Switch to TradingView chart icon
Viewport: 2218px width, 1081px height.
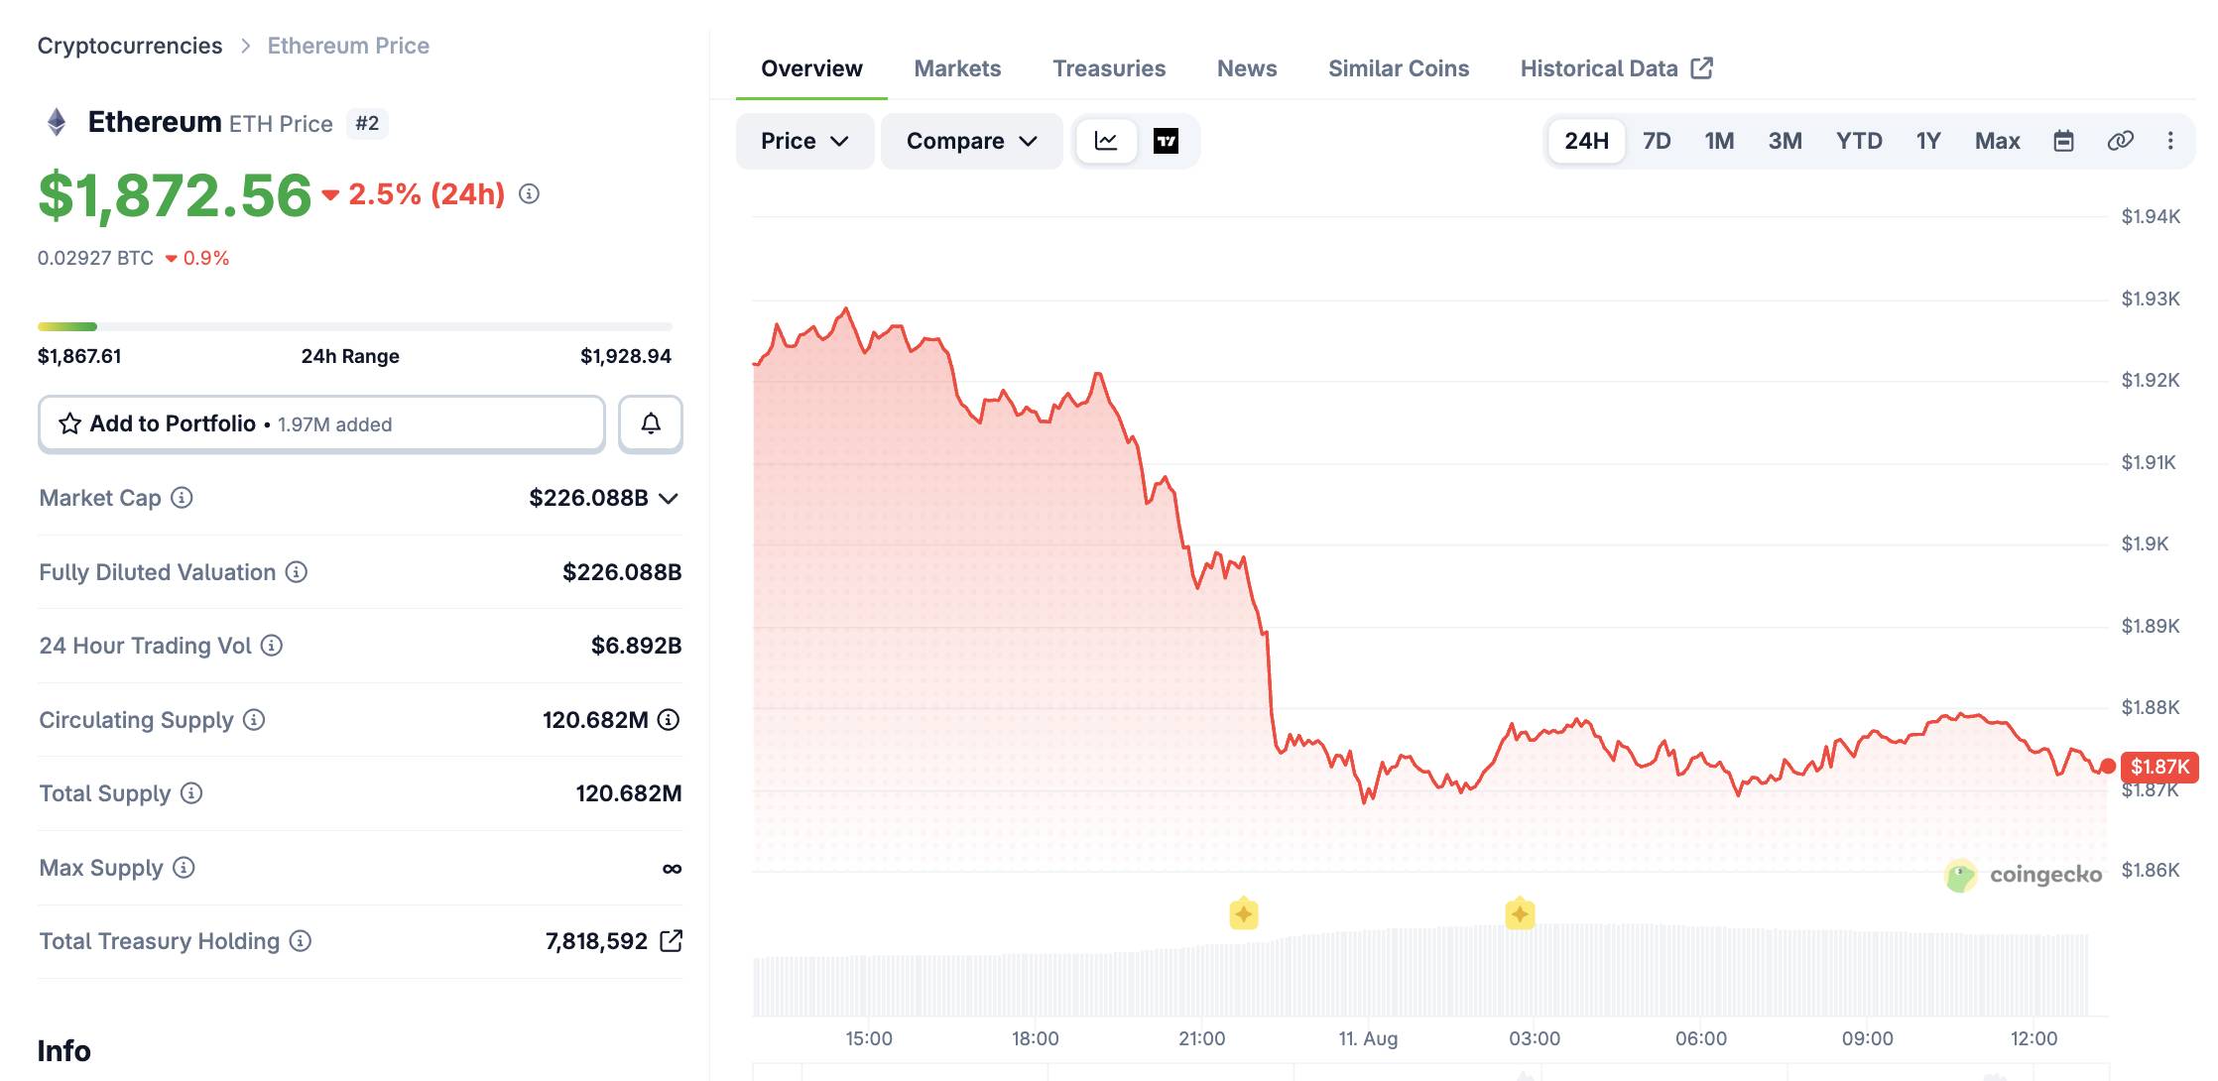(x=1166, y=141)
